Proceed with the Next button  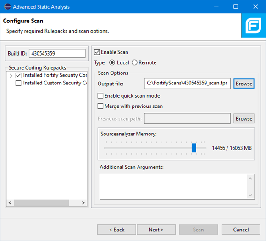click(x=156, y=230)
